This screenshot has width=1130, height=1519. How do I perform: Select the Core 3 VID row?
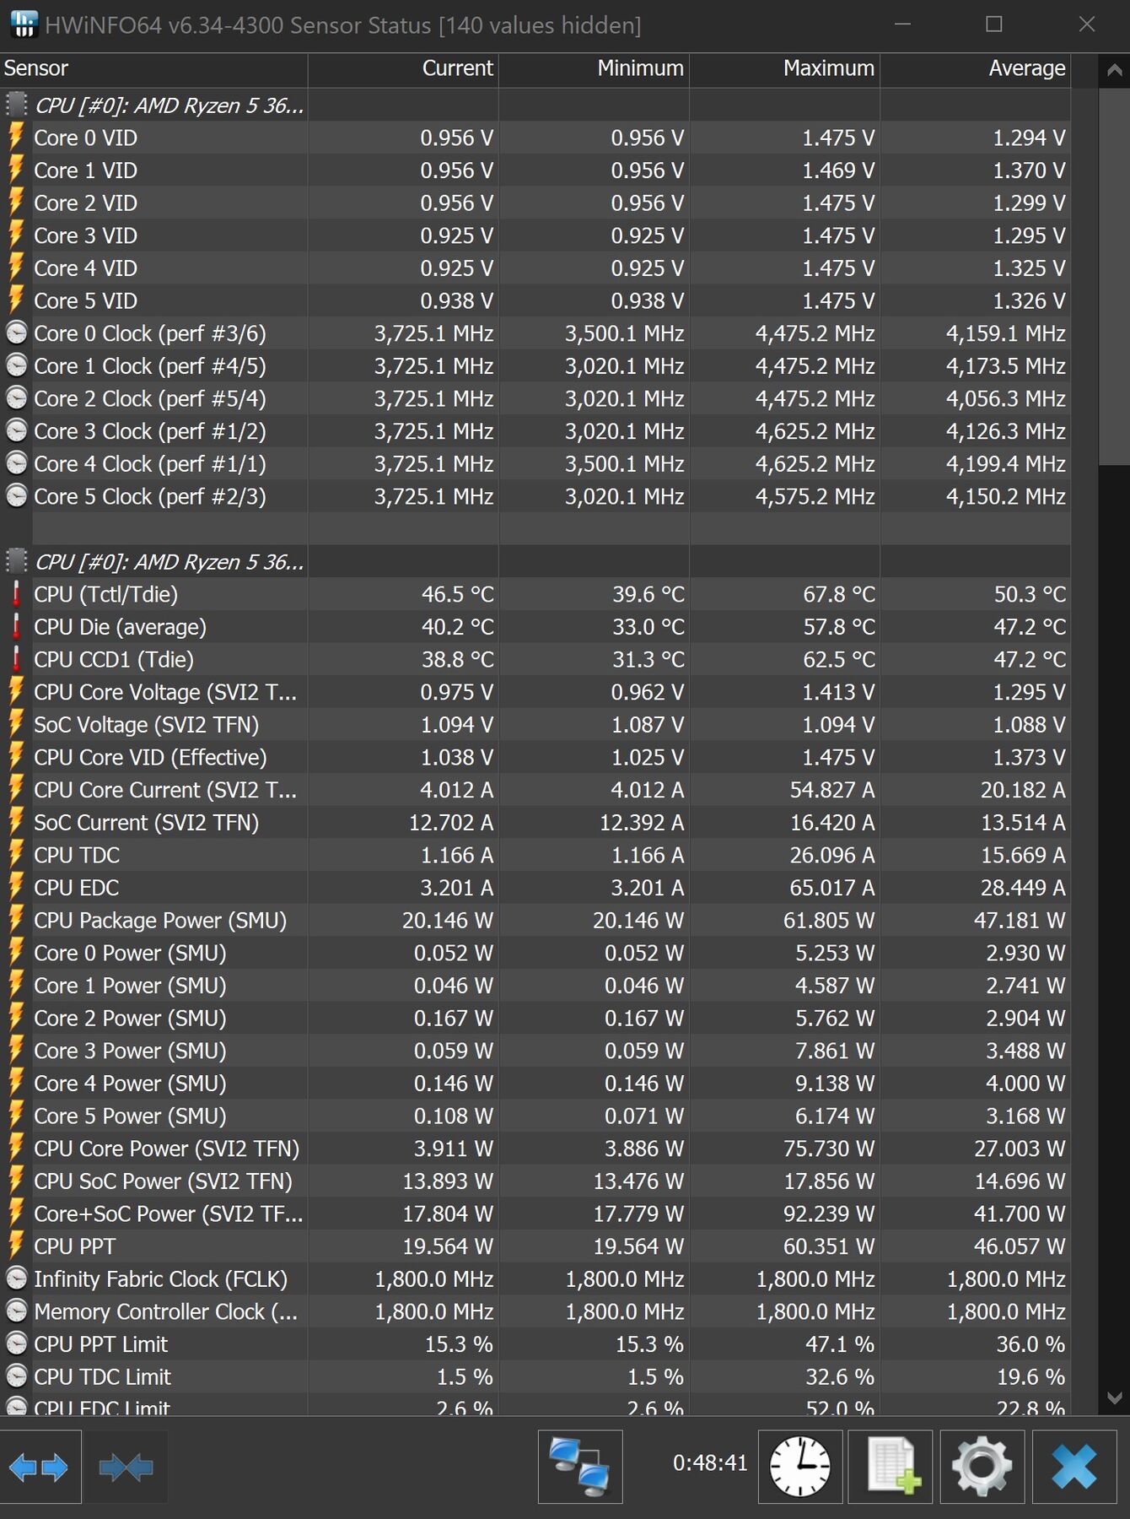point(535,235)
